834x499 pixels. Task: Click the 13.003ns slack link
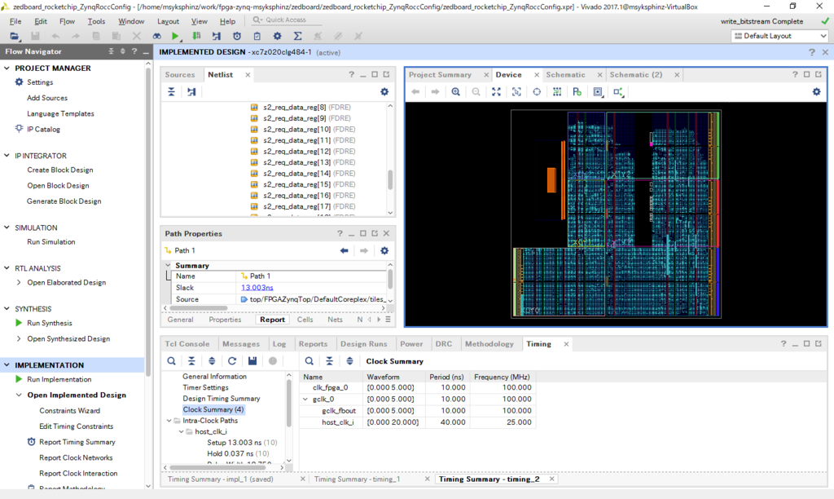[257, 288]
